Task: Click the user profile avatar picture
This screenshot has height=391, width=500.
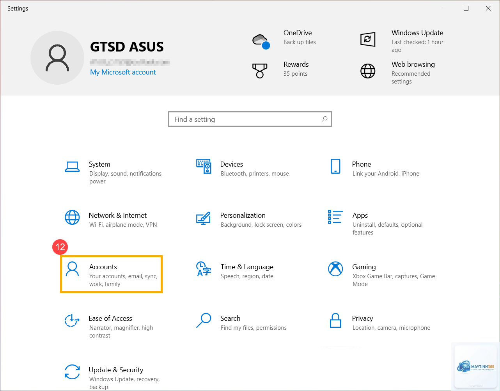Action: click(57, 58)
